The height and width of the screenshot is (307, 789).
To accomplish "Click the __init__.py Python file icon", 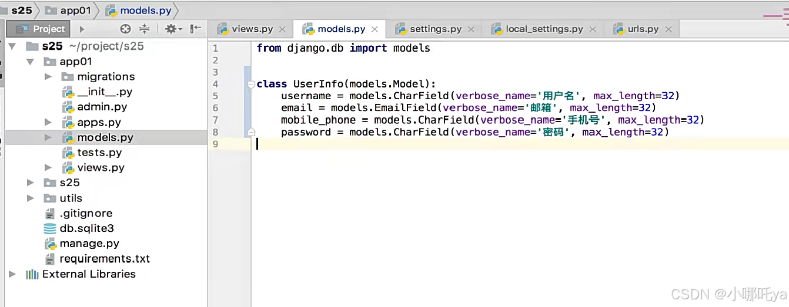I will click(x=68, y=92).
